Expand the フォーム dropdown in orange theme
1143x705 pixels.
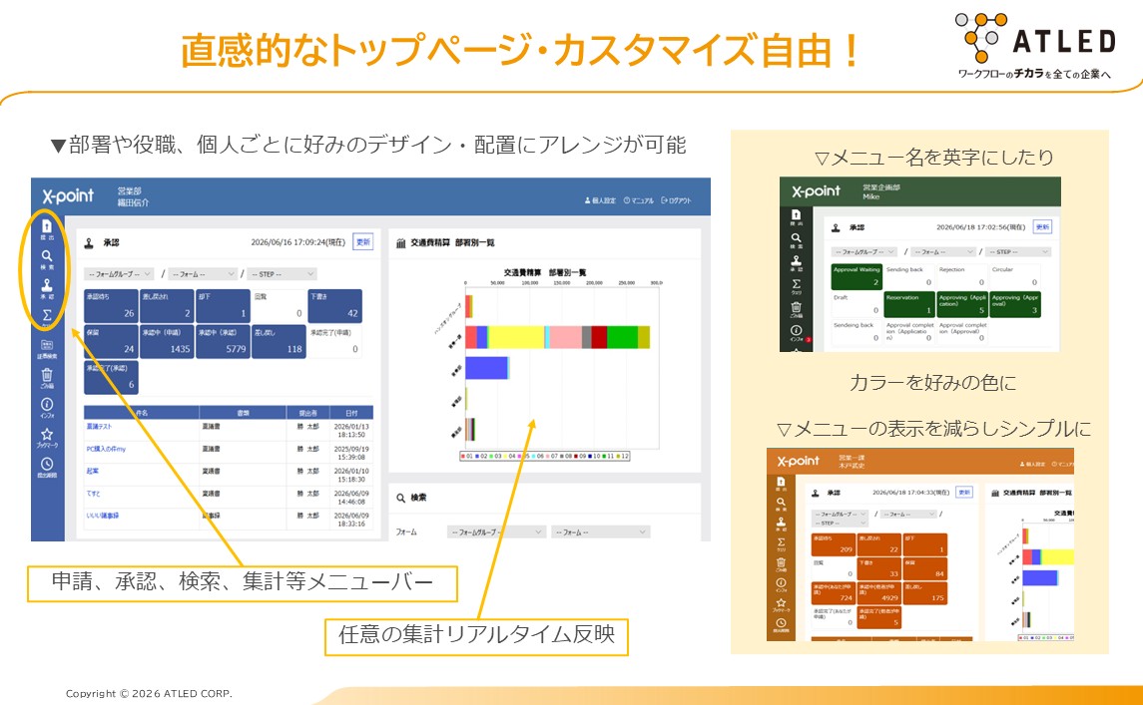coord(907,515)
